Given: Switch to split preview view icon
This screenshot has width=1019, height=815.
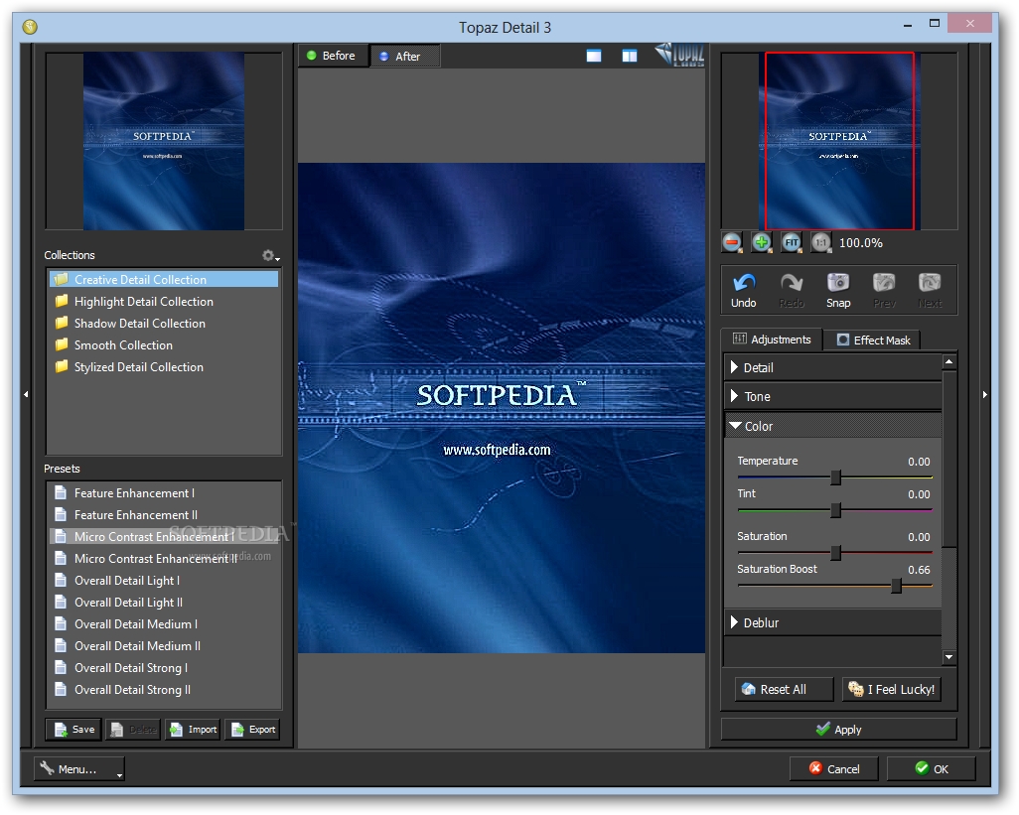Looking at the screenshot, I should (x=630, y=56).
